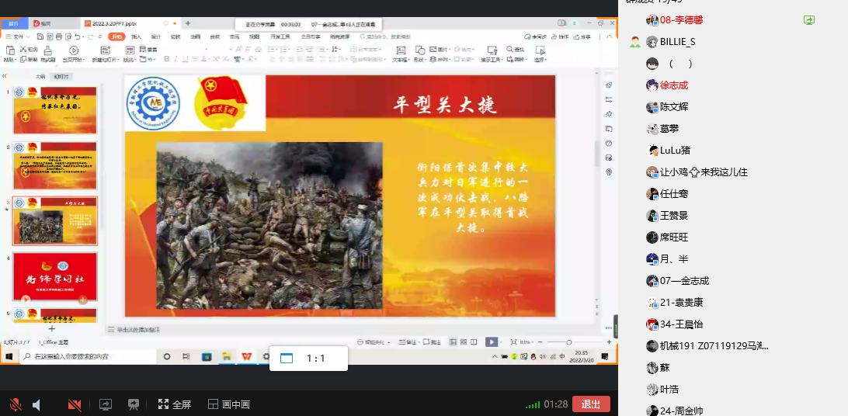Viewport: 848px width, 416px height.
Task: Click the save icon in quick toolbar
Action: (40, 36)
